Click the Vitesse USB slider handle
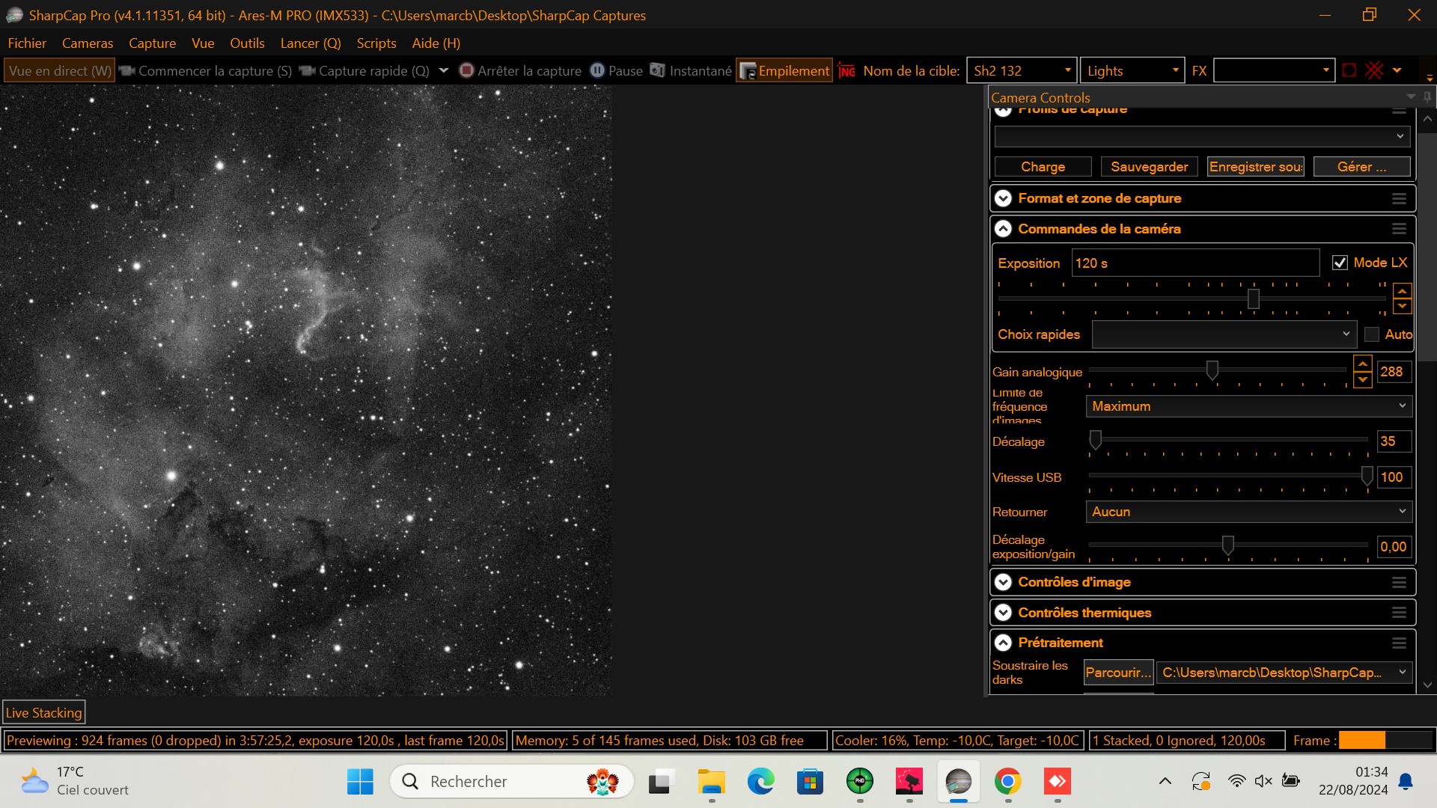 [1367, 476]
